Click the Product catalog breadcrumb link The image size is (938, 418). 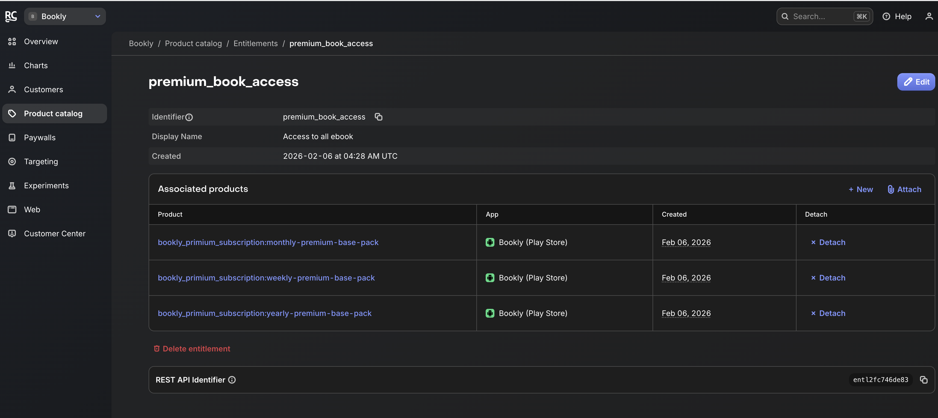pyautogui.click(x=193, y=43)
